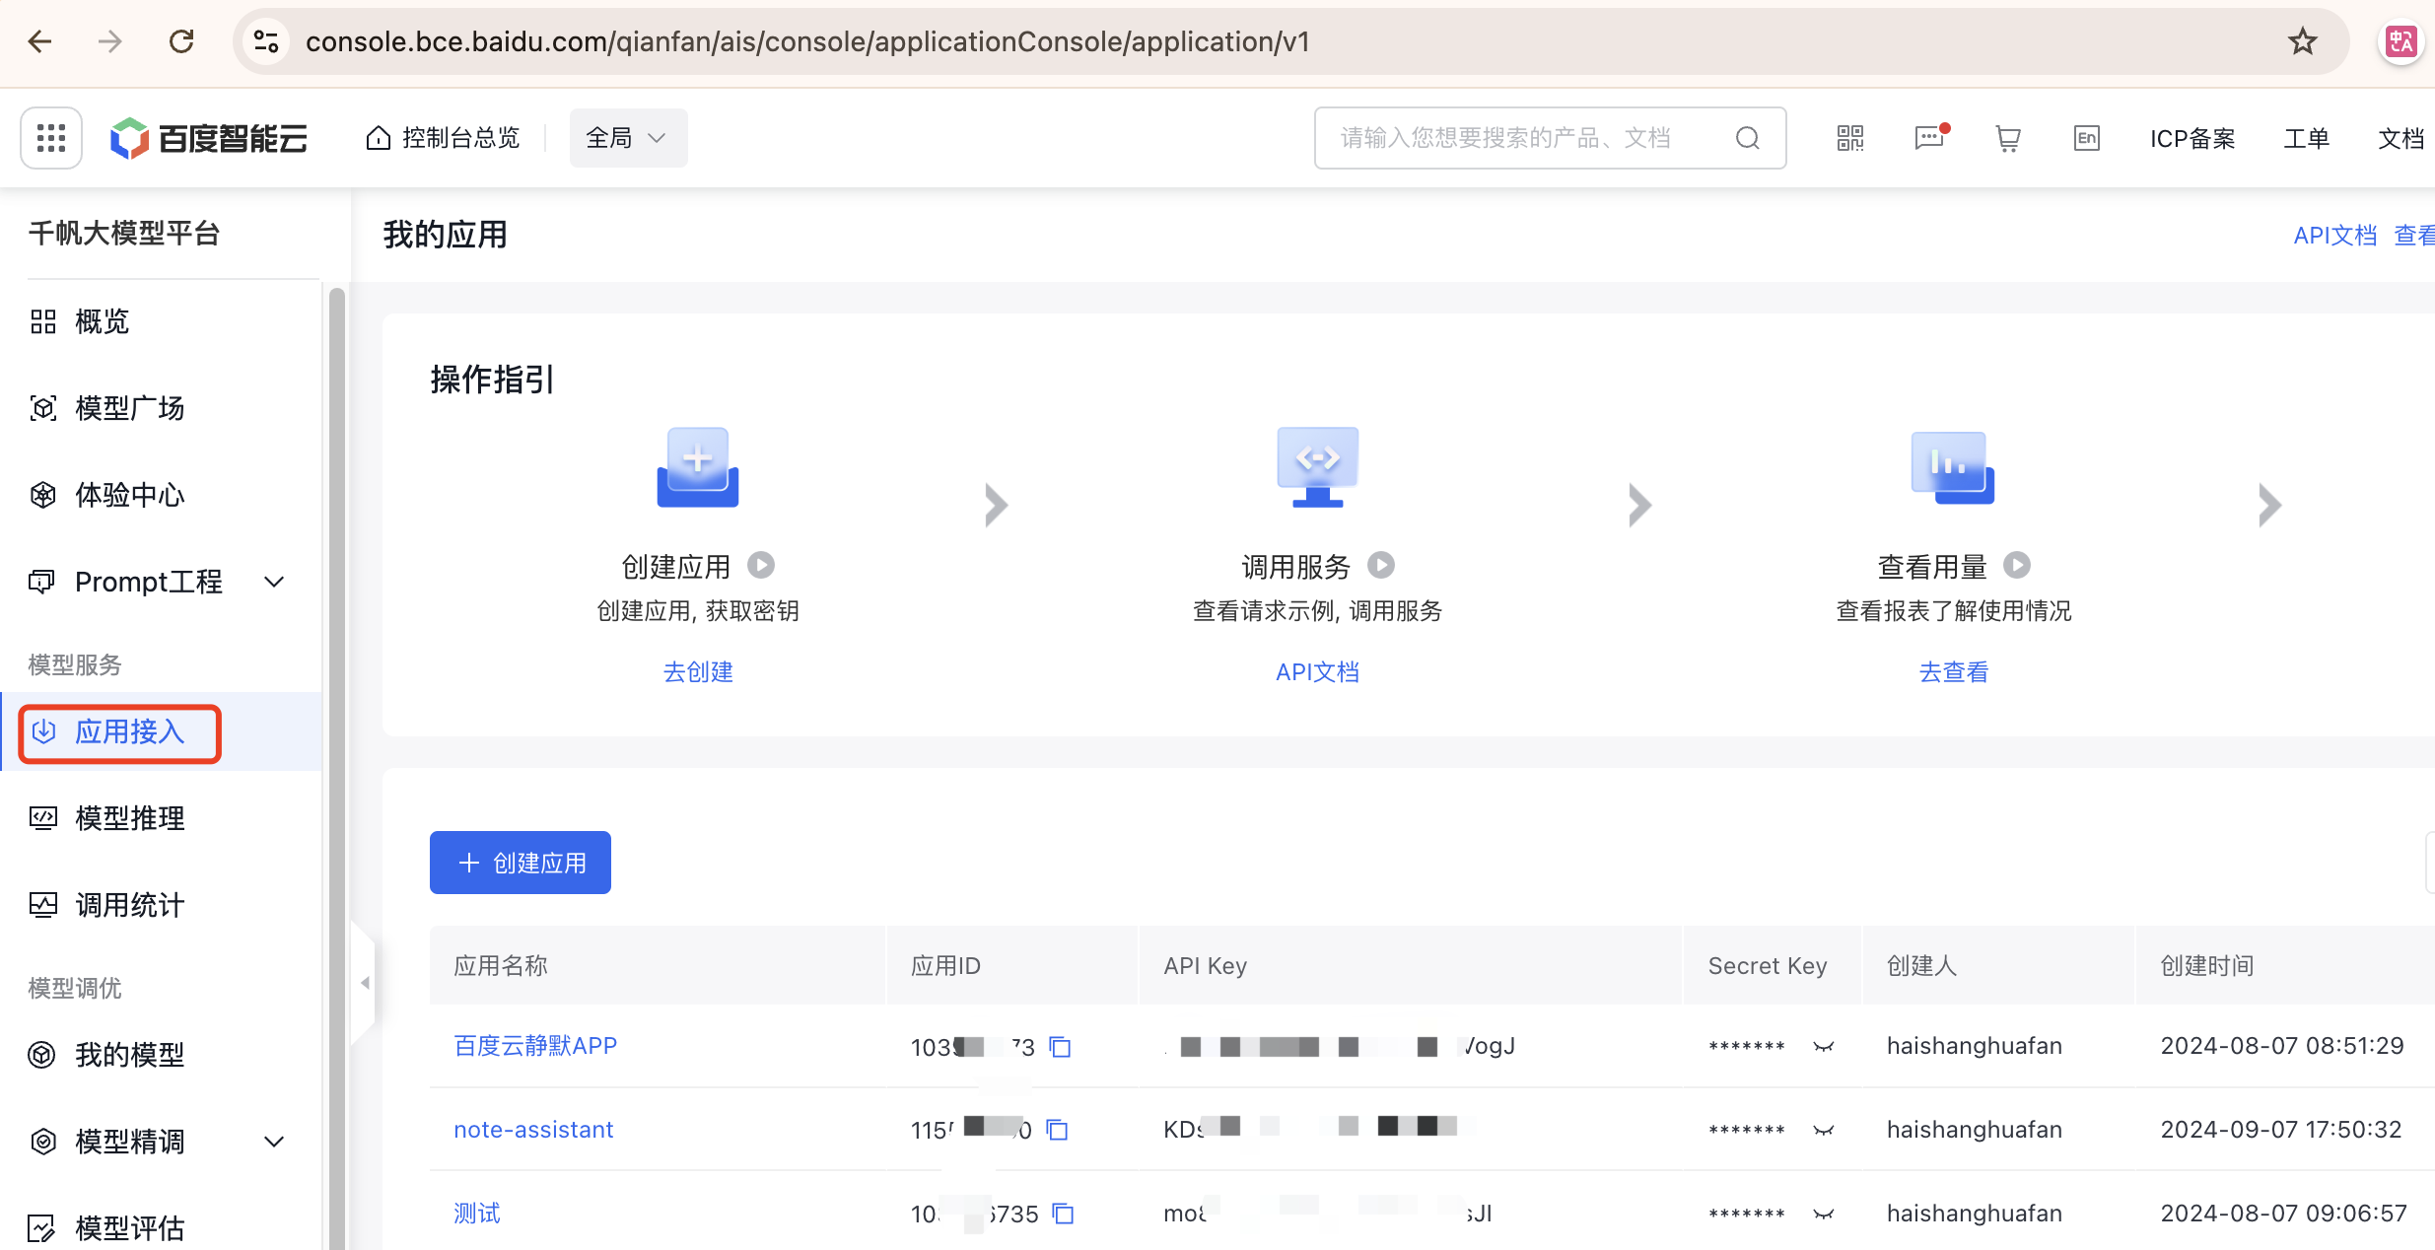Open the API文档 link under 调用服务
This screenshot has height=1250, width=2435.
click(x=1318, y=672)
